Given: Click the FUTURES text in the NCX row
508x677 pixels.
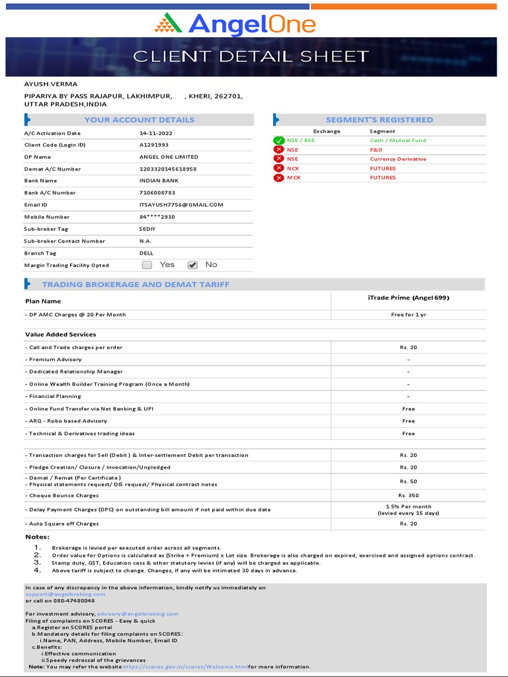Looking at the screenshot, I should click(x=383, y=169).
